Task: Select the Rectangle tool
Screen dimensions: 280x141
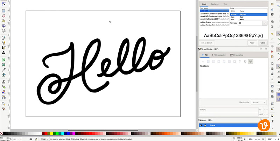Action: [3, 11]
